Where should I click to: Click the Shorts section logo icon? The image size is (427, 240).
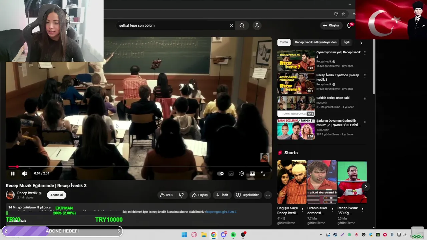(x=280, y=153)
